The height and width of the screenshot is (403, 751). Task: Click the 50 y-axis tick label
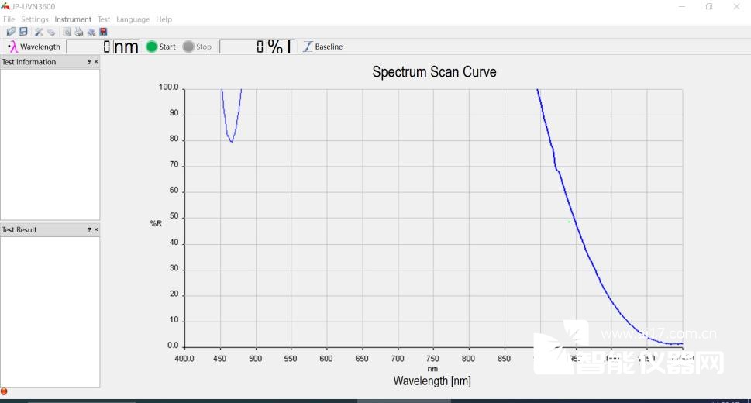coord(174,216)
